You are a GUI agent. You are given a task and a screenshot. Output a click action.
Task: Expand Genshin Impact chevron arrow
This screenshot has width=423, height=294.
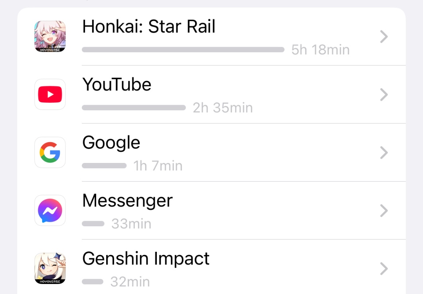click(x=384, y=269)
